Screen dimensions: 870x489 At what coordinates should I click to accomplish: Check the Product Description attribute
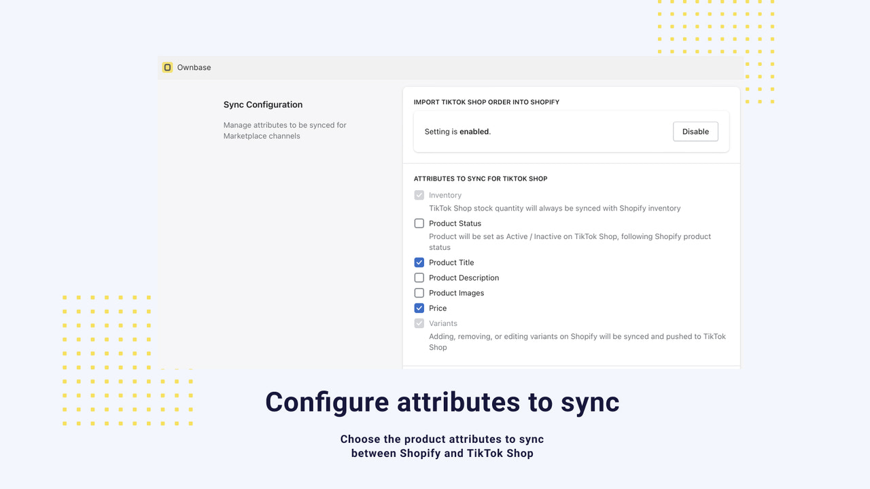419,277
